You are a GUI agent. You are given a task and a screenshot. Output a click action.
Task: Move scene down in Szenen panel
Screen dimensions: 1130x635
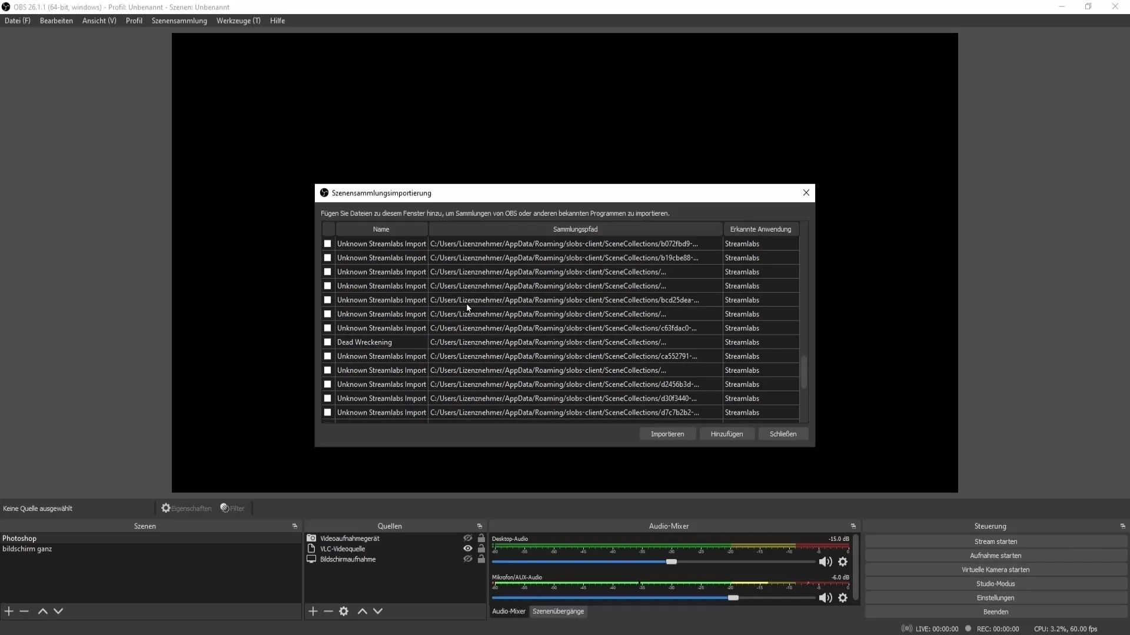pos(58,611)
